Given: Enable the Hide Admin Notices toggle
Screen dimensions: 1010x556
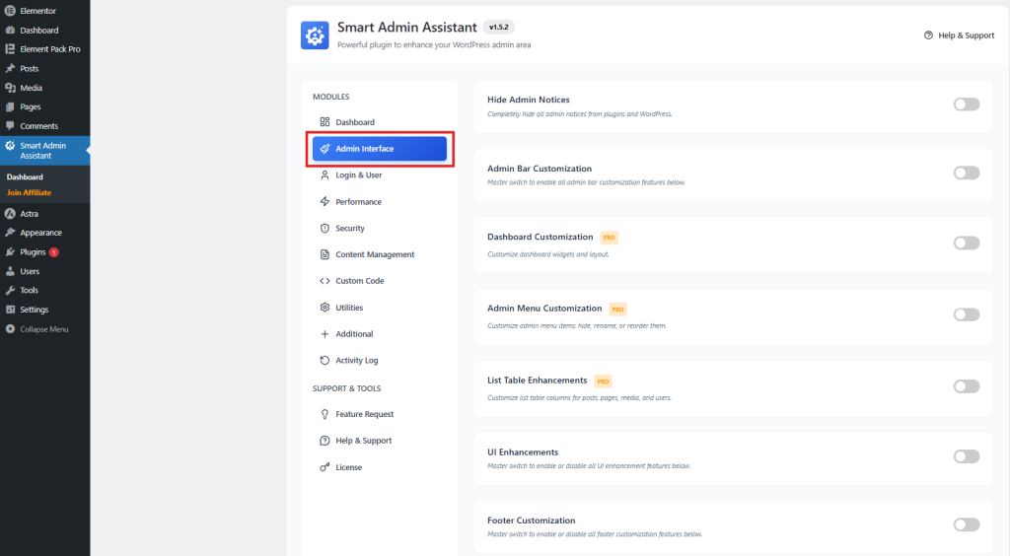Looking at the screenshot, I should (967, 104).
